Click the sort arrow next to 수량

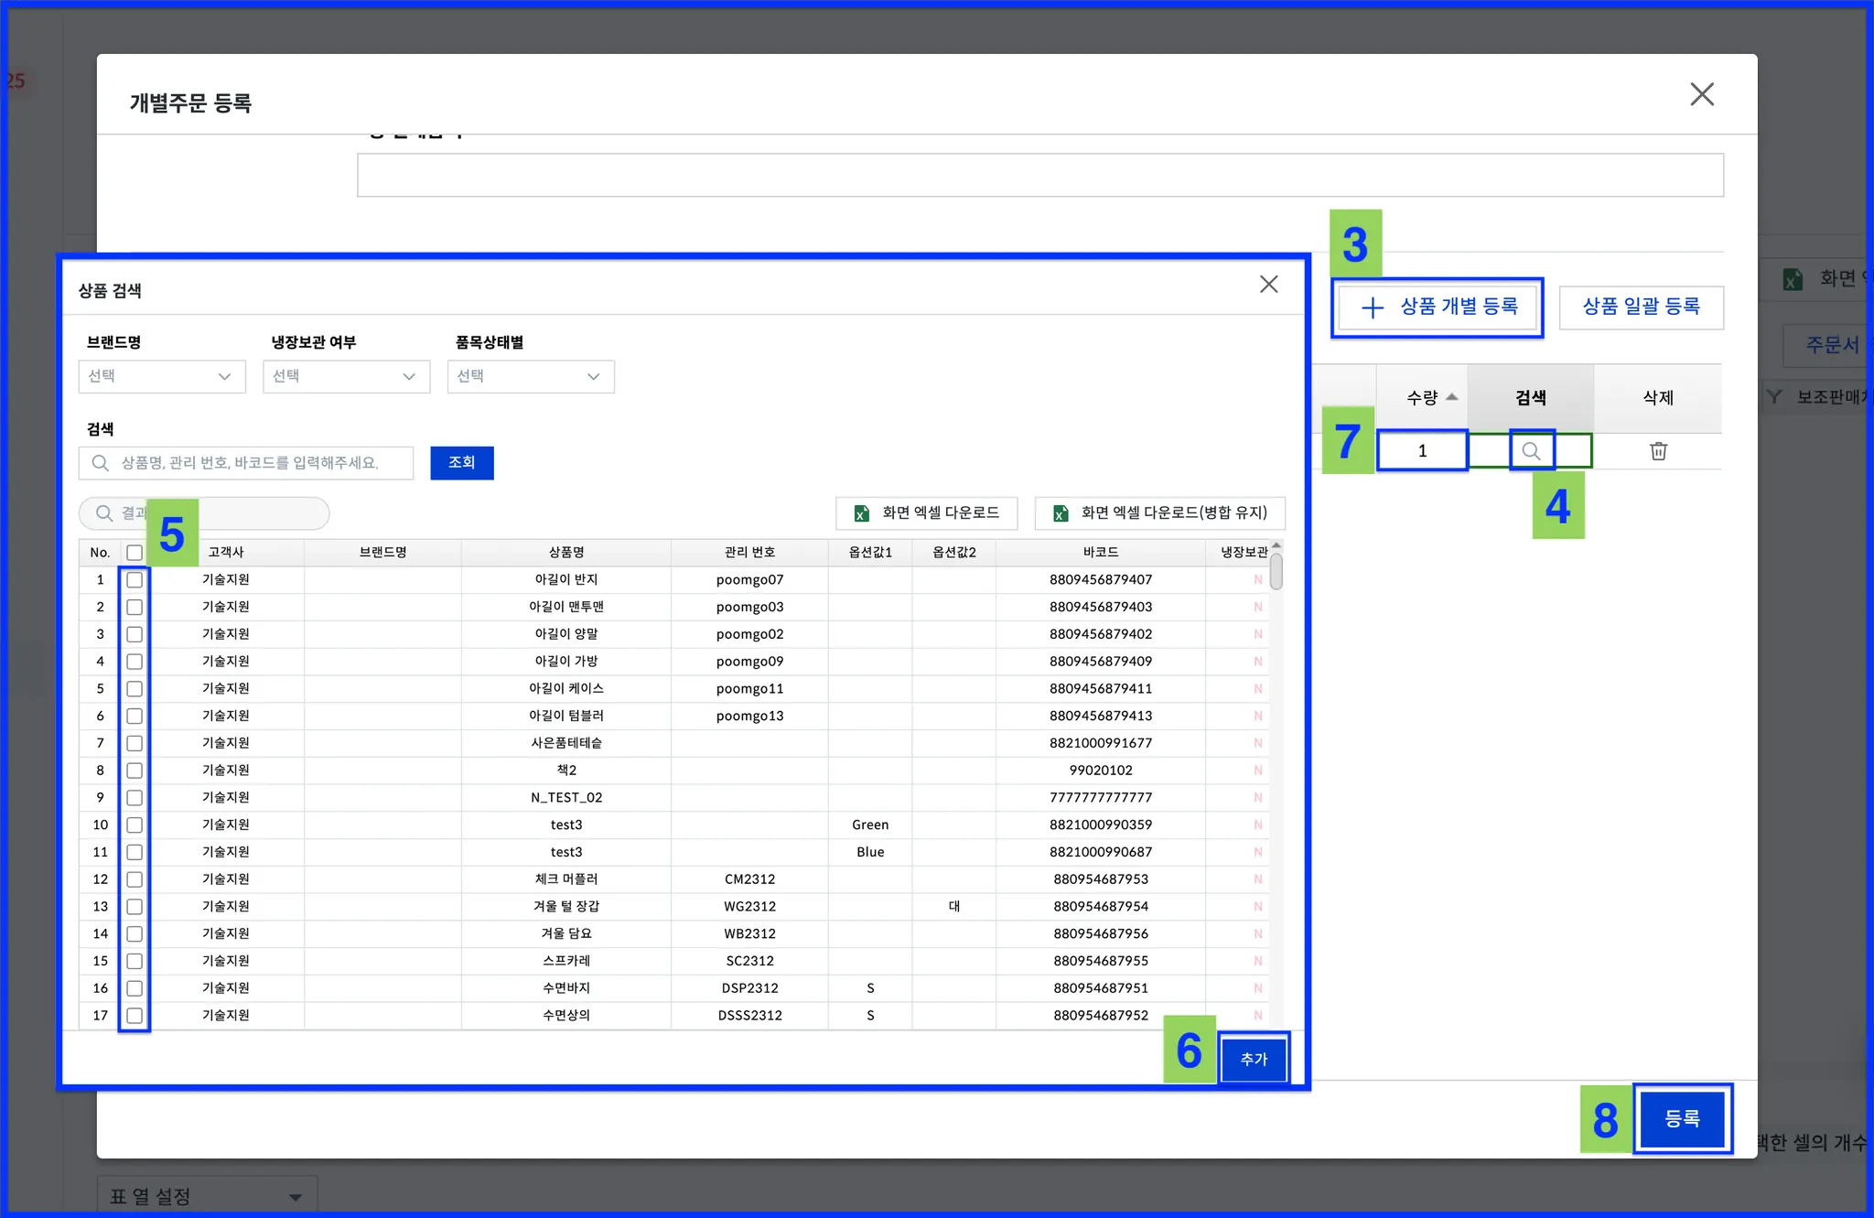pos(1451,397)
